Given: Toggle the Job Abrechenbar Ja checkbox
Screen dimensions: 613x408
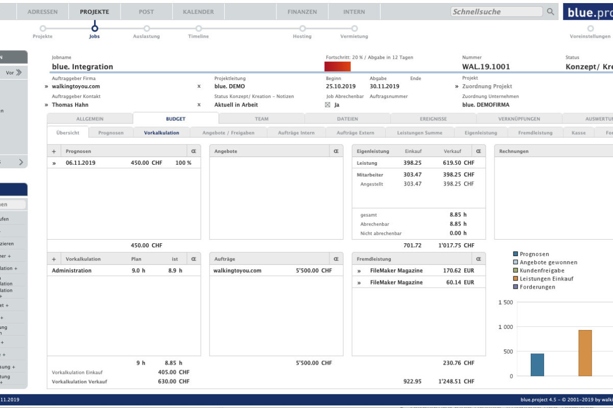Looking at the screenshot, I should (x=328, y=105).
